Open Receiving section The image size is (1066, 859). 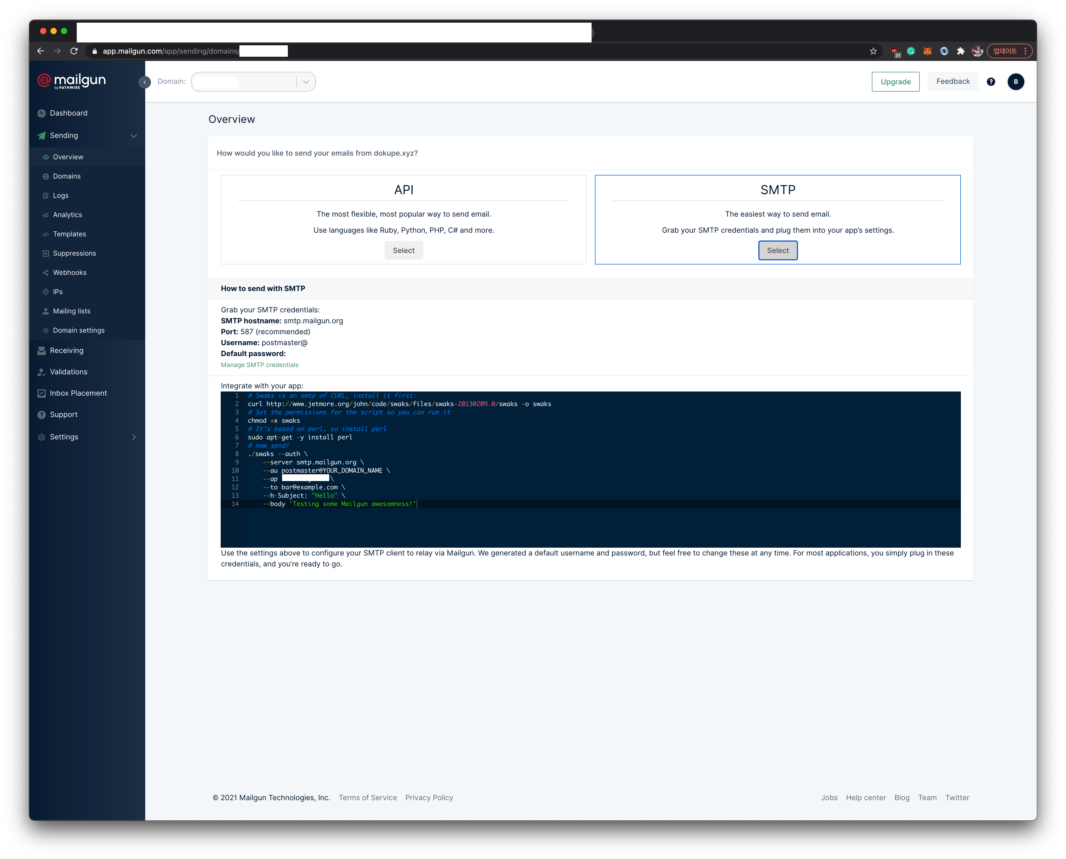pyautogui.click(x=67, y=351)
